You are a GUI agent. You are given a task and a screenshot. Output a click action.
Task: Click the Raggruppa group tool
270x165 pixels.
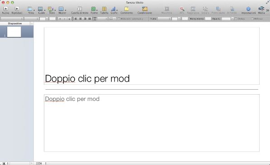pos(193,10)
